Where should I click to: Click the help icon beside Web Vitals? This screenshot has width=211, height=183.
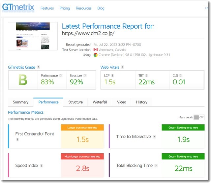tap(122, 67)
